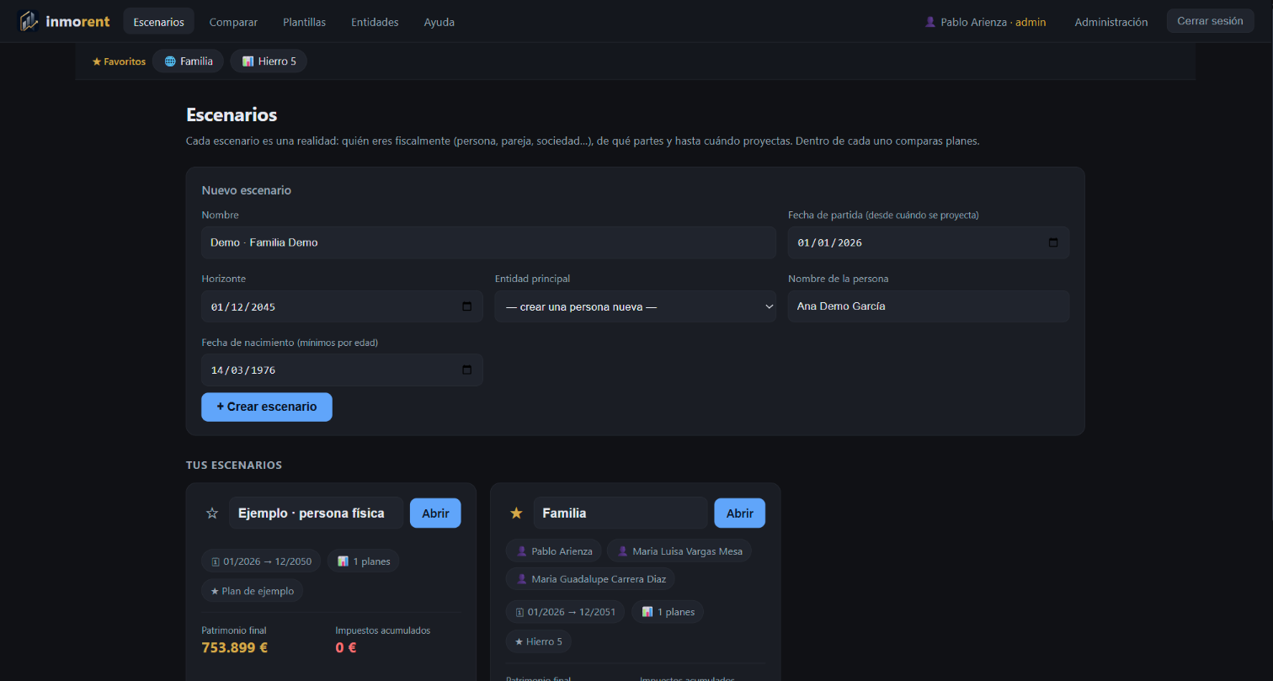Image resolution: width=1273 pixels, height=681 pixels.
Task: Click the Favoritos label in the bar
Action: (119, 61)
